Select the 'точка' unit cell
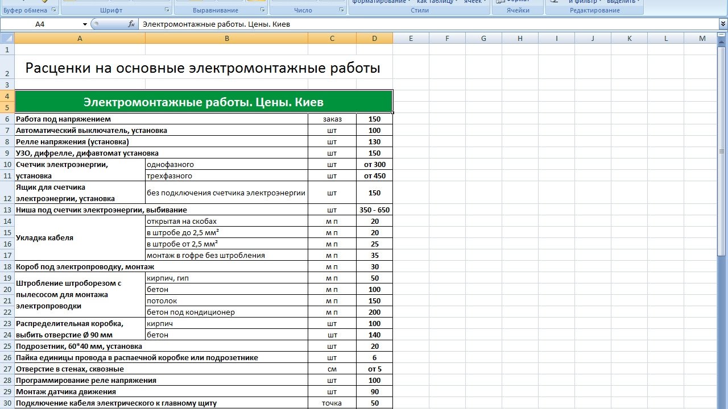The width and height of the screenshot is (728, 409). pyautogui.click(x=332, y=403)
